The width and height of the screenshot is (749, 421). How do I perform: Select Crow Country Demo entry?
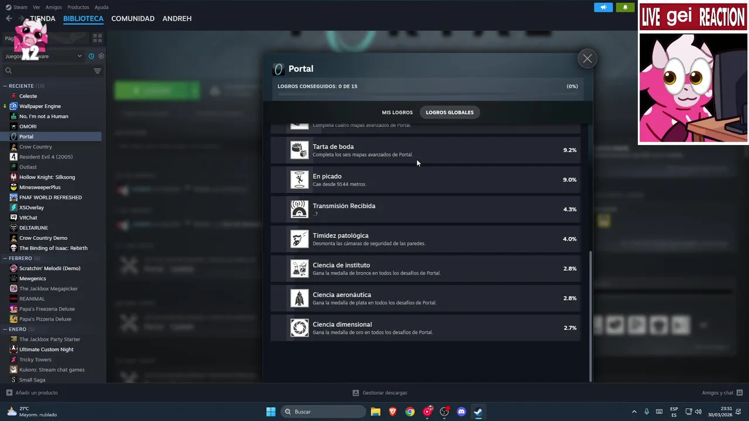tap(43, 238)
